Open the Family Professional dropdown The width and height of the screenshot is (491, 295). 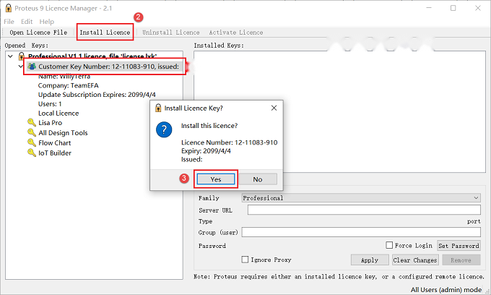click(361, 198)
